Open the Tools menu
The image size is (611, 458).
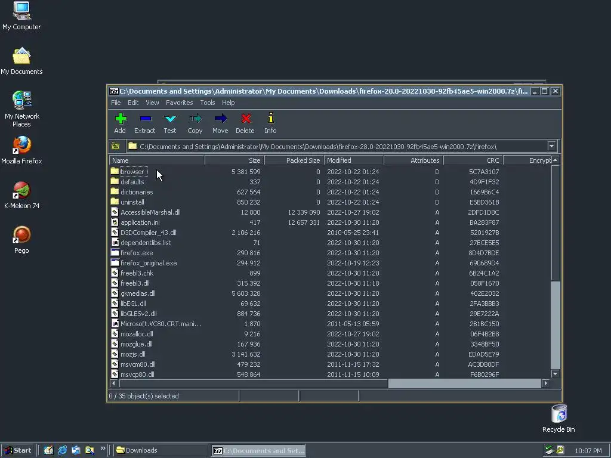tap(208, 103)
